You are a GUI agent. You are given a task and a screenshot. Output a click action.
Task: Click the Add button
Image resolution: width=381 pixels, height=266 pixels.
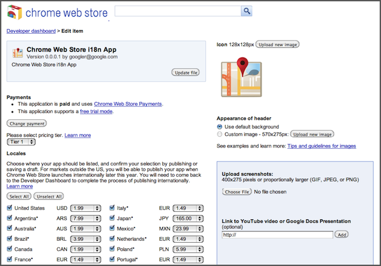(x=342, y=235)
